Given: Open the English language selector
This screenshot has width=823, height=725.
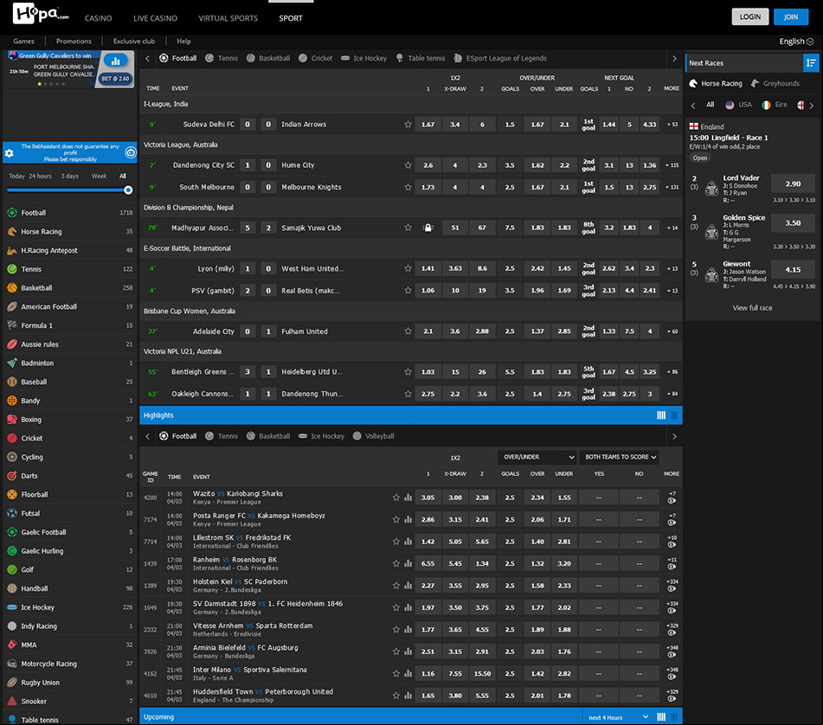Looking at the screenshot, I should tap(796, 42).
